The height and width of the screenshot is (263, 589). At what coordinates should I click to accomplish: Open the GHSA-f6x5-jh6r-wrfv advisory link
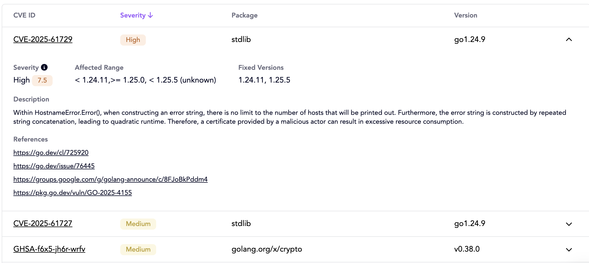coord(49,249)
